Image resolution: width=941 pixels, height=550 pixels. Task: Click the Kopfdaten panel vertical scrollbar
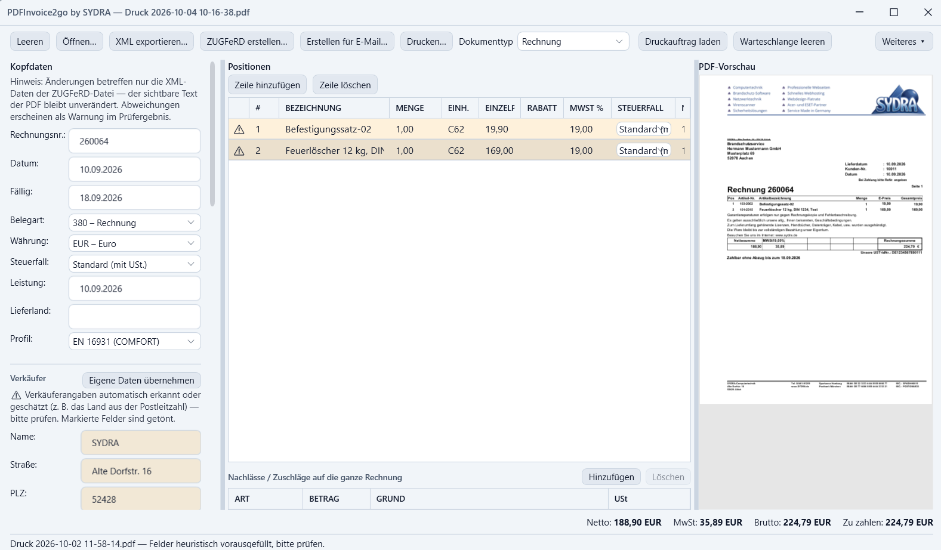click(x=212, y=134)
